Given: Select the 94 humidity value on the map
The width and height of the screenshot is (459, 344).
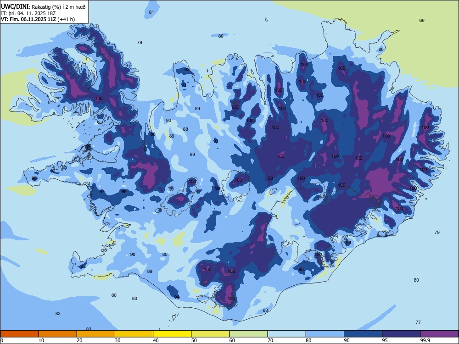Looking at the screenshot, I should pos(177,297).
